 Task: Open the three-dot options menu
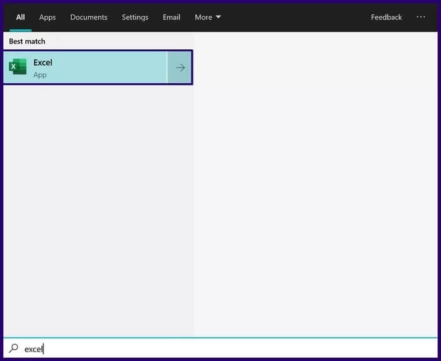coord(421,17)
